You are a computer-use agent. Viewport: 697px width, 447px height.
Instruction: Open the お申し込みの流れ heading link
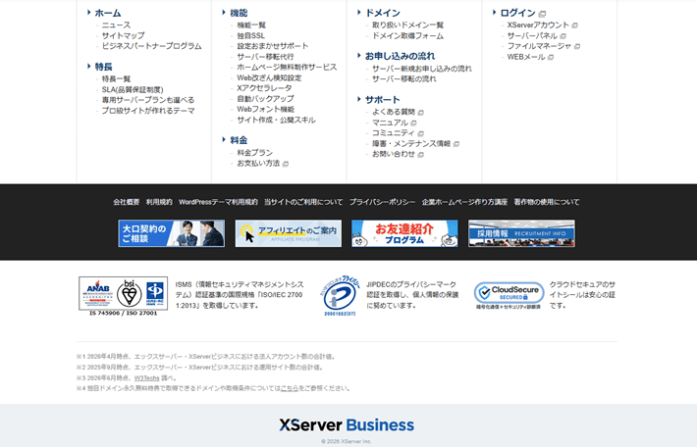pos(400,56)
